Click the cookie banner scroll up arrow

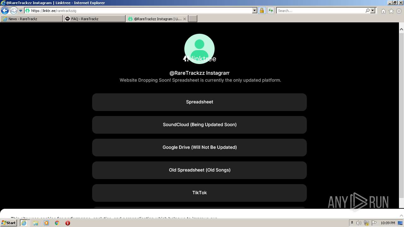(401, 216)
